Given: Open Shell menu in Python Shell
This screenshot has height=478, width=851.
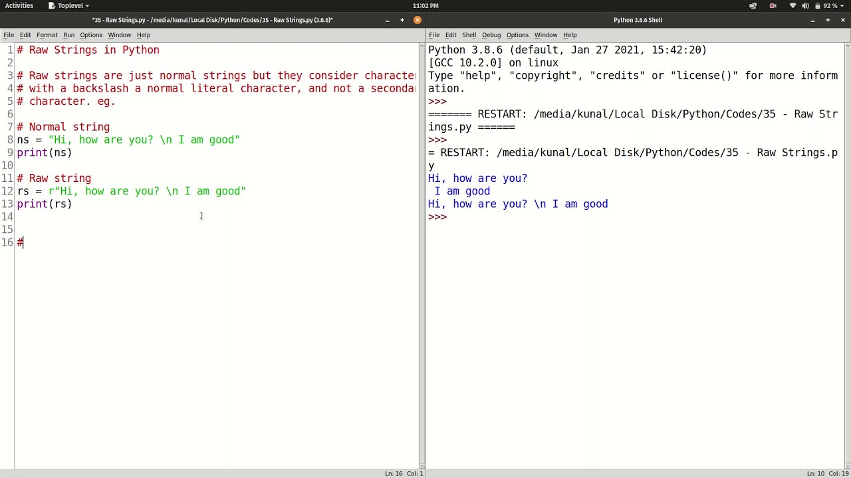Looking at the screenshot, I should (469, 35).
